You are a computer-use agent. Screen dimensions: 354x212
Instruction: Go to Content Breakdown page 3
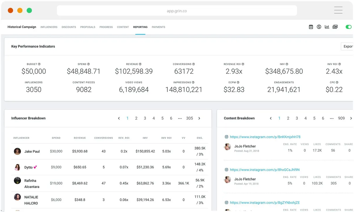297,118
